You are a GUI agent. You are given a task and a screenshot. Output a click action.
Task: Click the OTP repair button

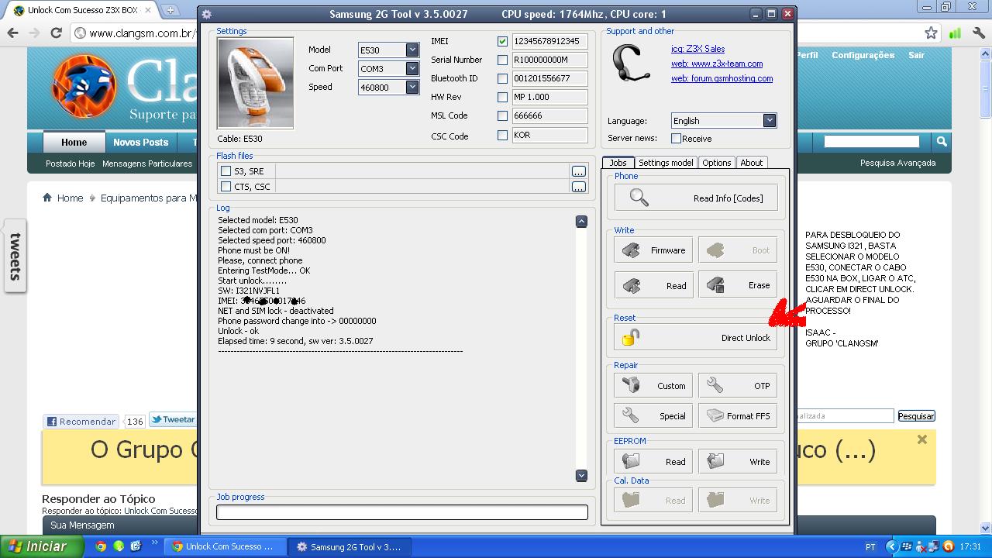pyautogui.click(x=738, y=386)
